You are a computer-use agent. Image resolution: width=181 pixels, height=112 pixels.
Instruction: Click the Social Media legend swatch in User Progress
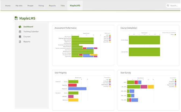click(x=110, y=86)
